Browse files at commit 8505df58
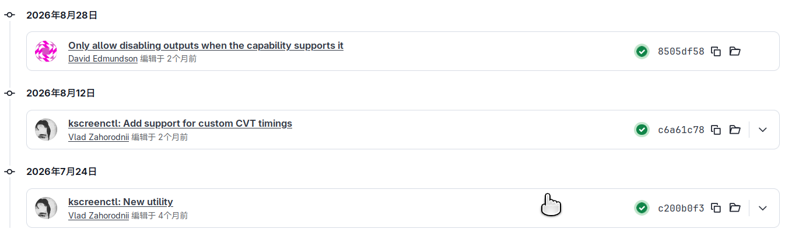Viewport: 785px width, 229px height. (735, 51)
